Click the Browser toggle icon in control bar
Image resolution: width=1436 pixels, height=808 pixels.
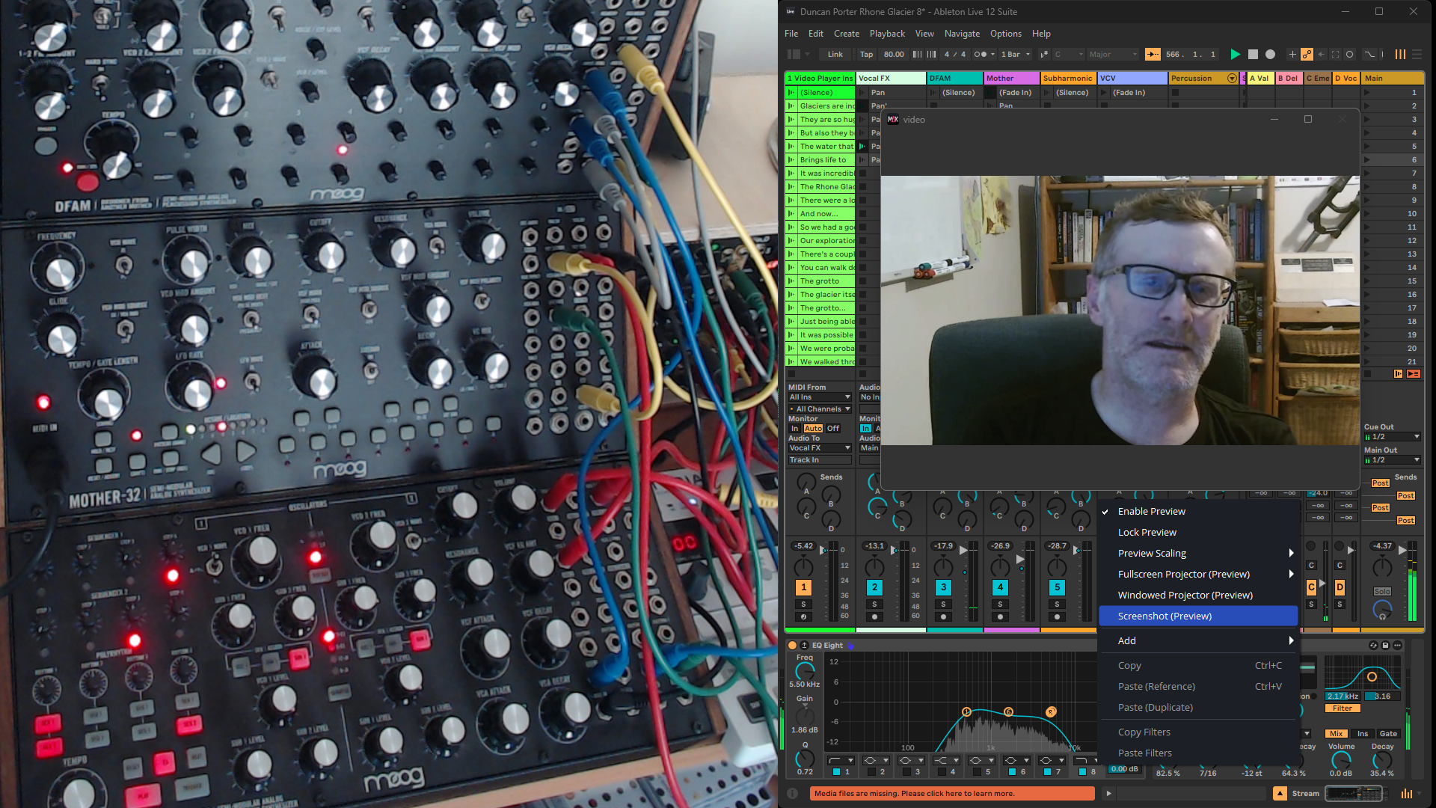pyautogui.click(x=794, y=55)
